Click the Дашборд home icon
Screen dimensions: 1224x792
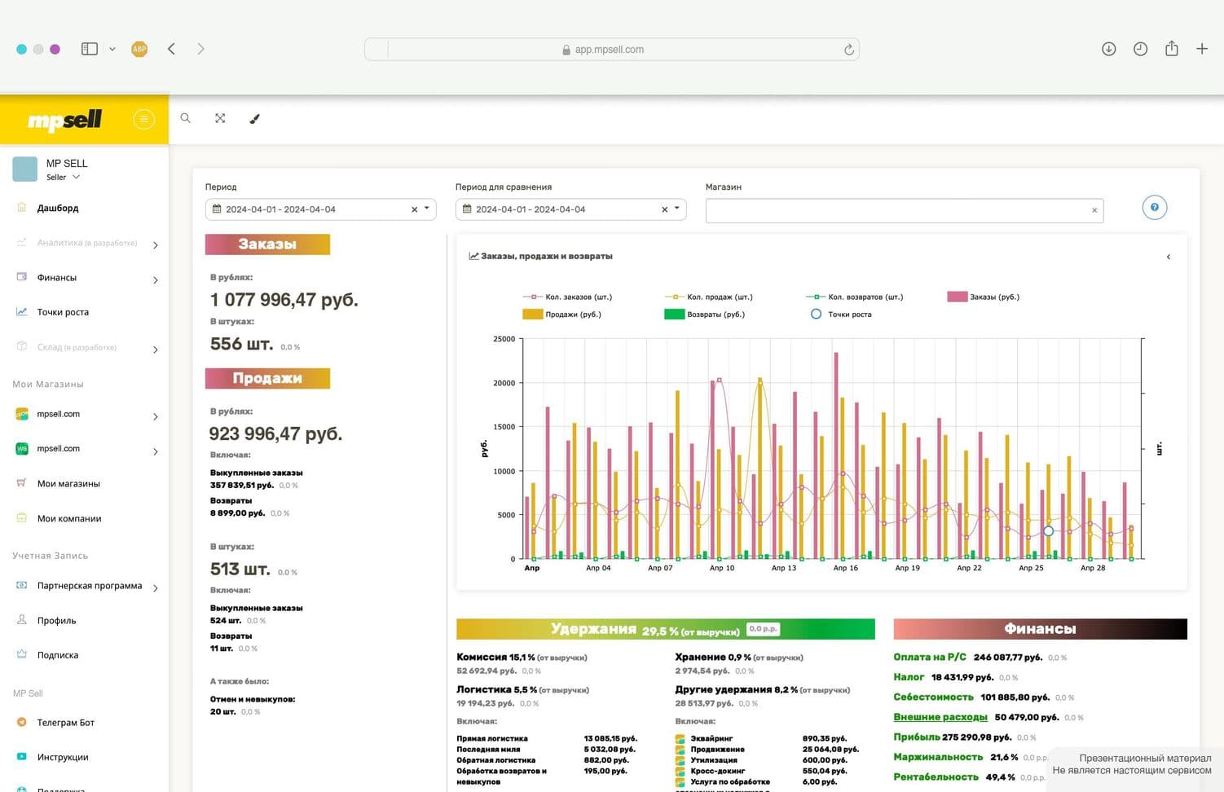click(x=22, y=208)
